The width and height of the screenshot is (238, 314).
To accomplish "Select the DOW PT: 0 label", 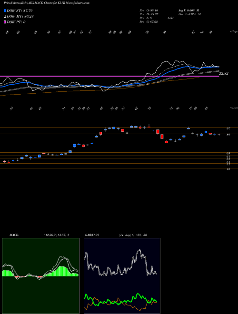I will 16,22.
